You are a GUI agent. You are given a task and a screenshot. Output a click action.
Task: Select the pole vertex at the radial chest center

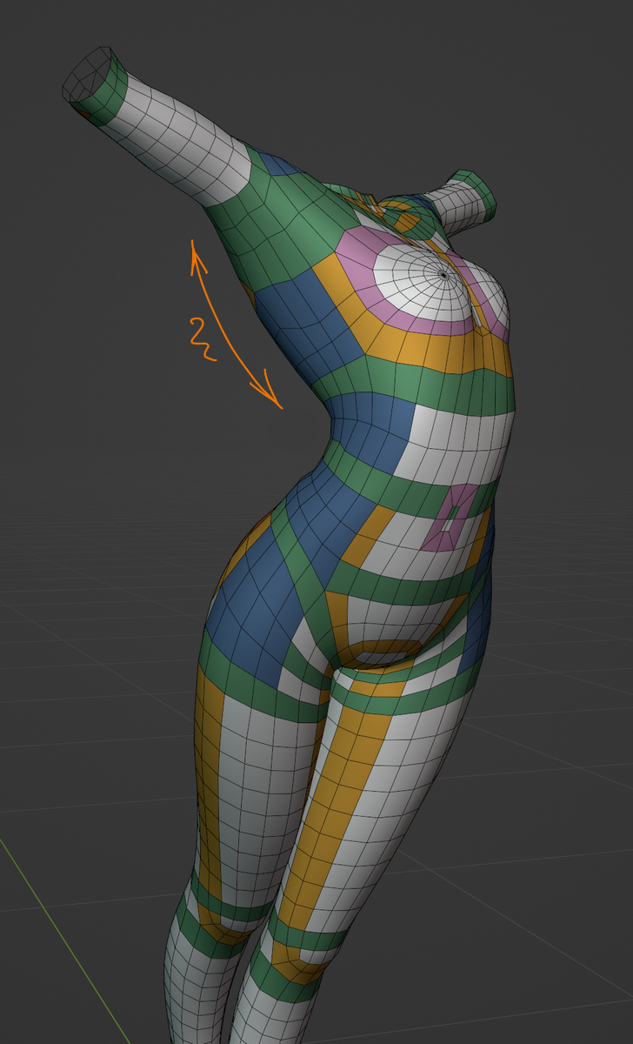coord(443,275)
